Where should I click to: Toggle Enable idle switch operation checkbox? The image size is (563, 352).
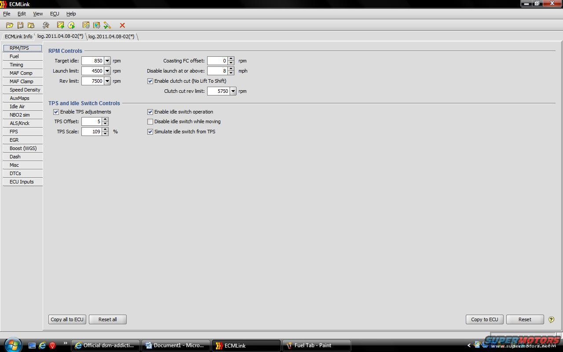click(150, 112)
